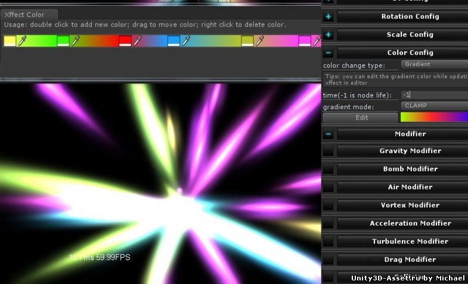This screenshot has width=468, height=284.
Task: Click the eyedropper beside the blue color key
Action: pyautogui.click(x=185, y=41)
